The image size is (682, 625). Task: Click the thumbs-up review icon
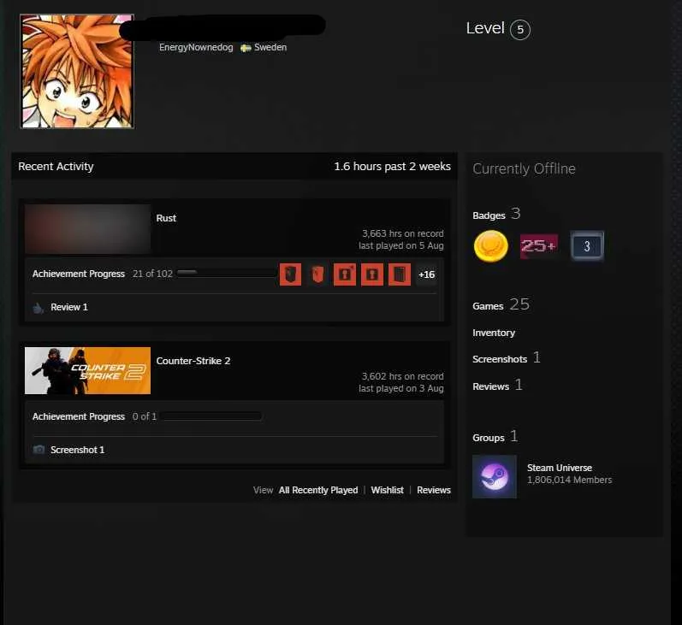pos(39,308)
